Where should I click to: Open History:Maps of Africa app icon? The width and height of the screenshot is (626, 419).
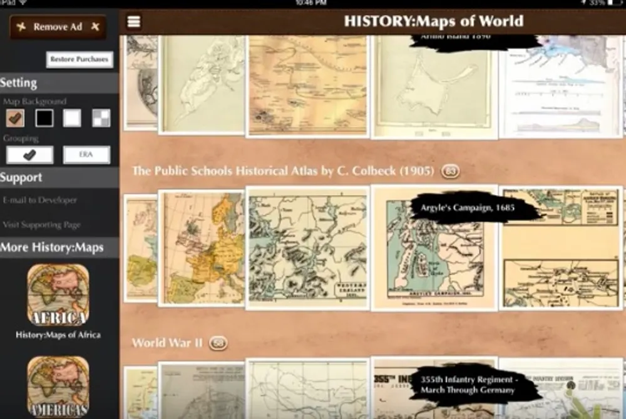[58, 295]
